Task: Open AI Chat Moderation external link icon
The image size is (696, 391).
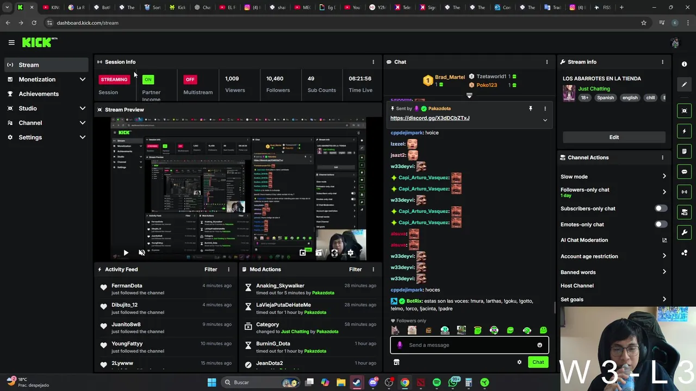Action: 664,240
